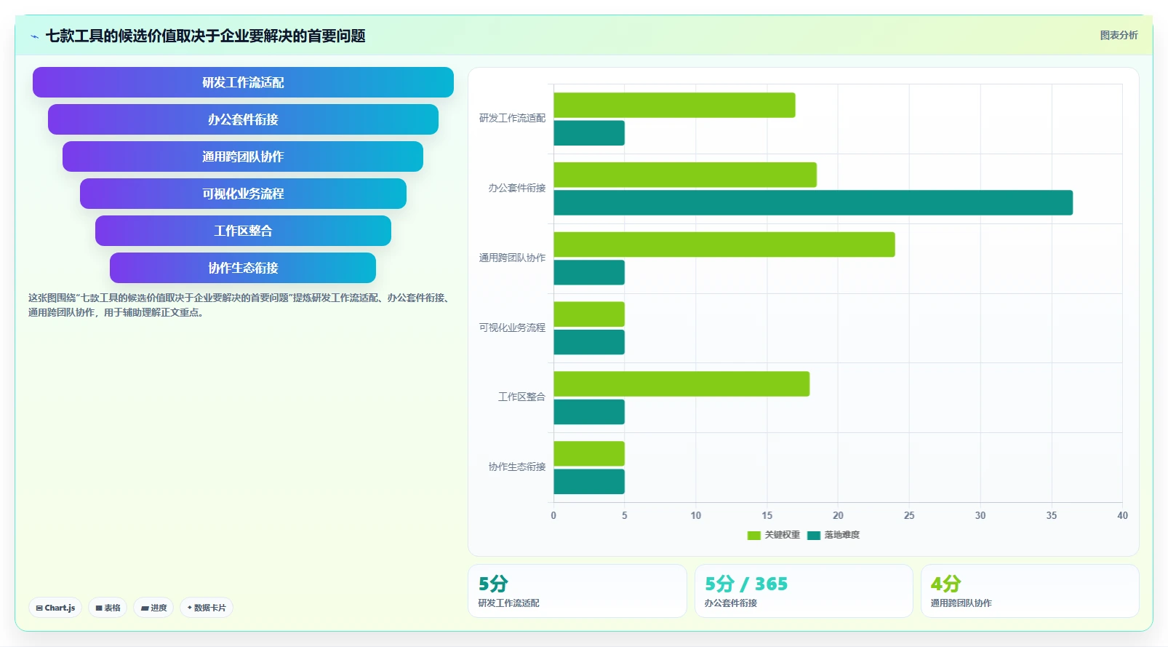Click the 研发工作流适配 y-axis label

point(512,118)
